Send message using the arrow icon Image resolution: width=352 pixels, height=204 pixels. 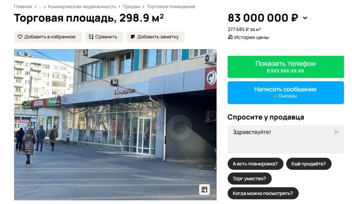click(336, 132)
